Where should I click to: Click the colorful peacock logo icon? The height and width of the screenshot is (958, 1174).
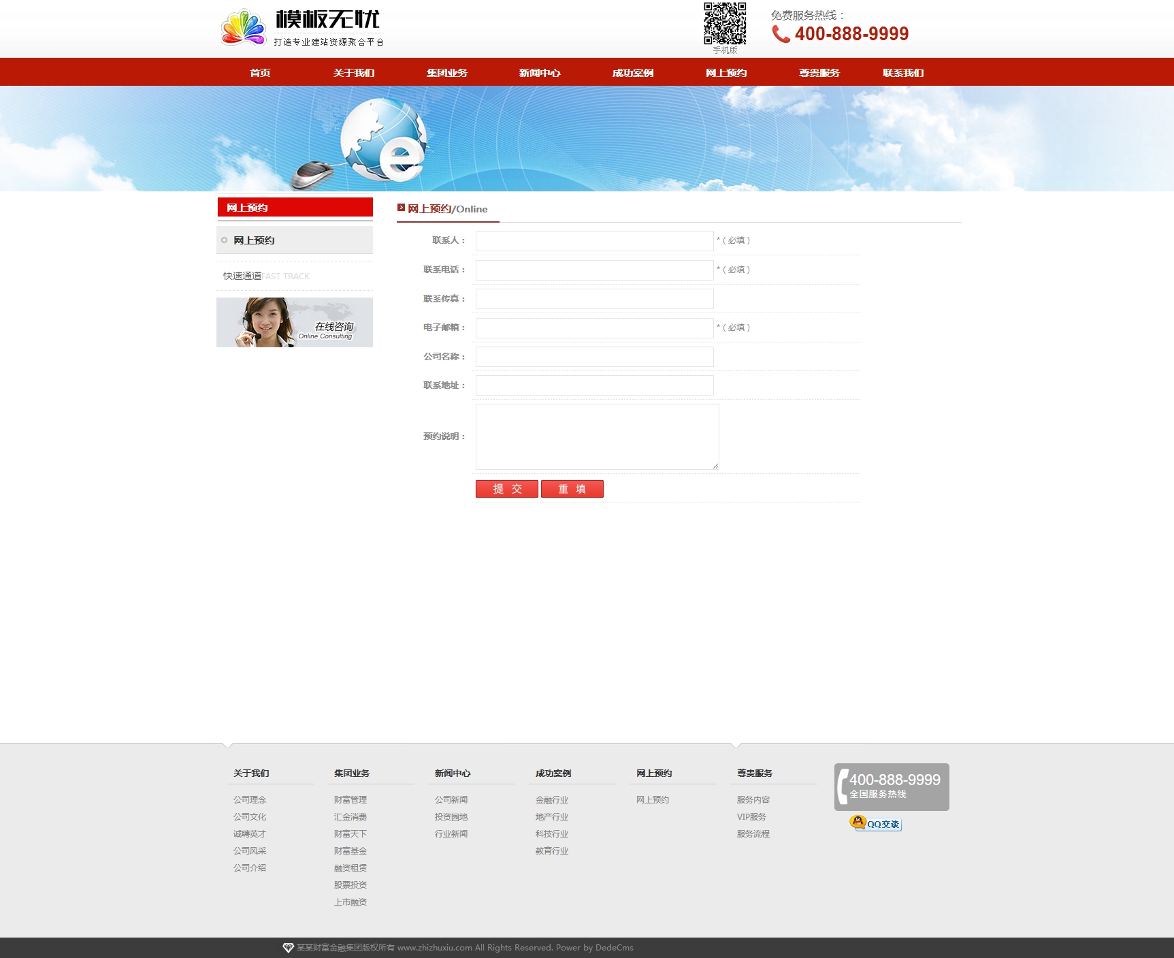point(243,28)
